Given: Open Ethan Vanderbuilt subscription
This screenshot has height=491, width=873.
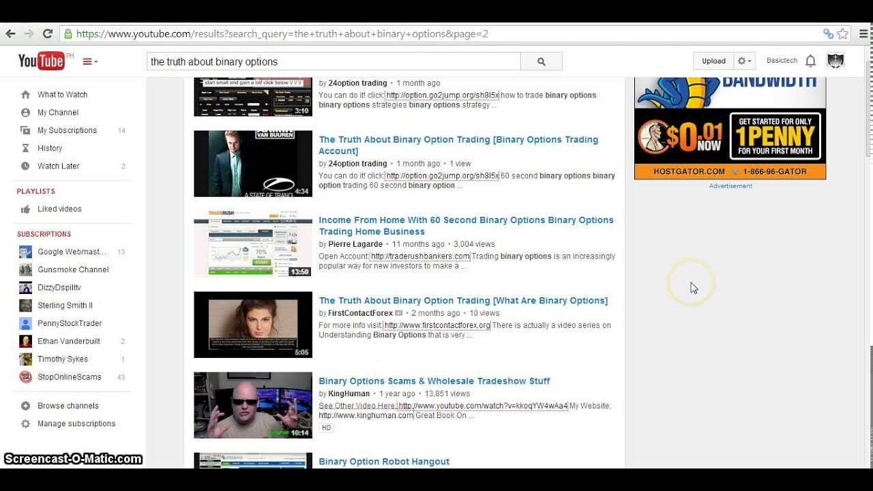Looking at the screenshot, I should pyautogui.click(x=69, y=341).
